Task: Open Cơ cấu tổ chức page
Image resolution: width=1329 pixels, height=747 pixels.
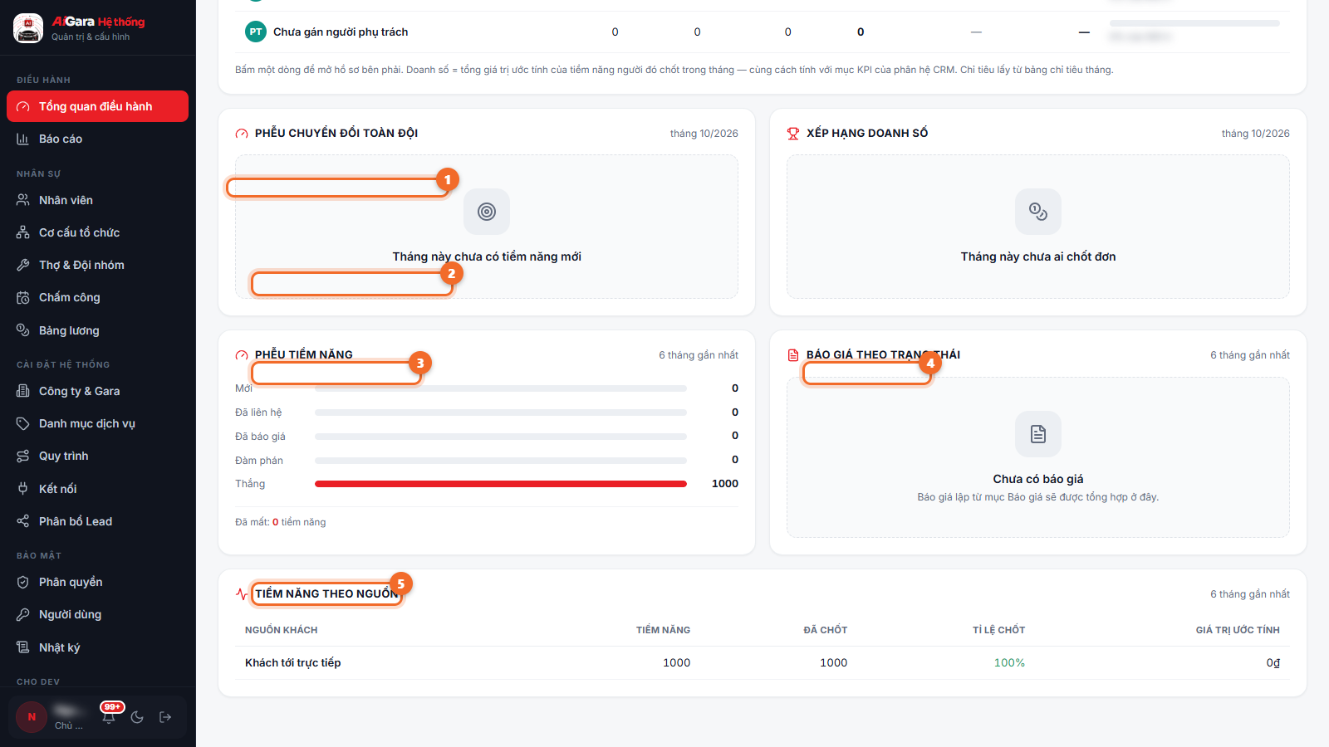Action: point(97,232)
